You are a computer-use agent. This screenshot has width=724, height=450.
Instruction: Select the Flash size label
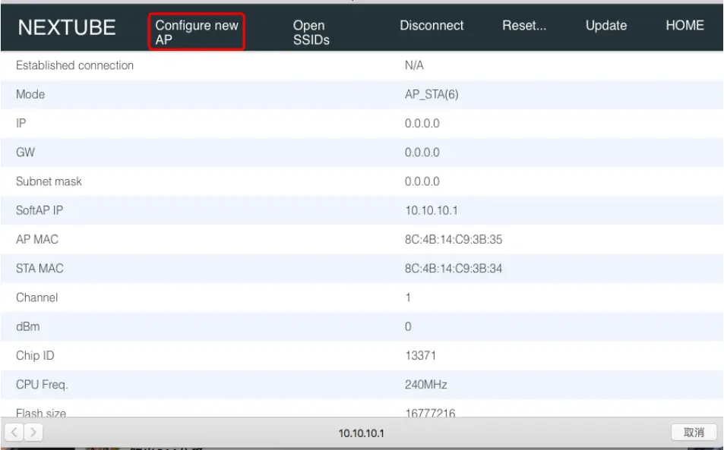[x=41, y=413]
